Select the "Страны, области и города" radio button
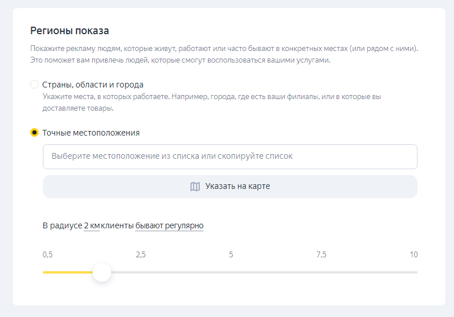Screen dimensions: 454x317 pyautogui.click(x=34, y=85)
